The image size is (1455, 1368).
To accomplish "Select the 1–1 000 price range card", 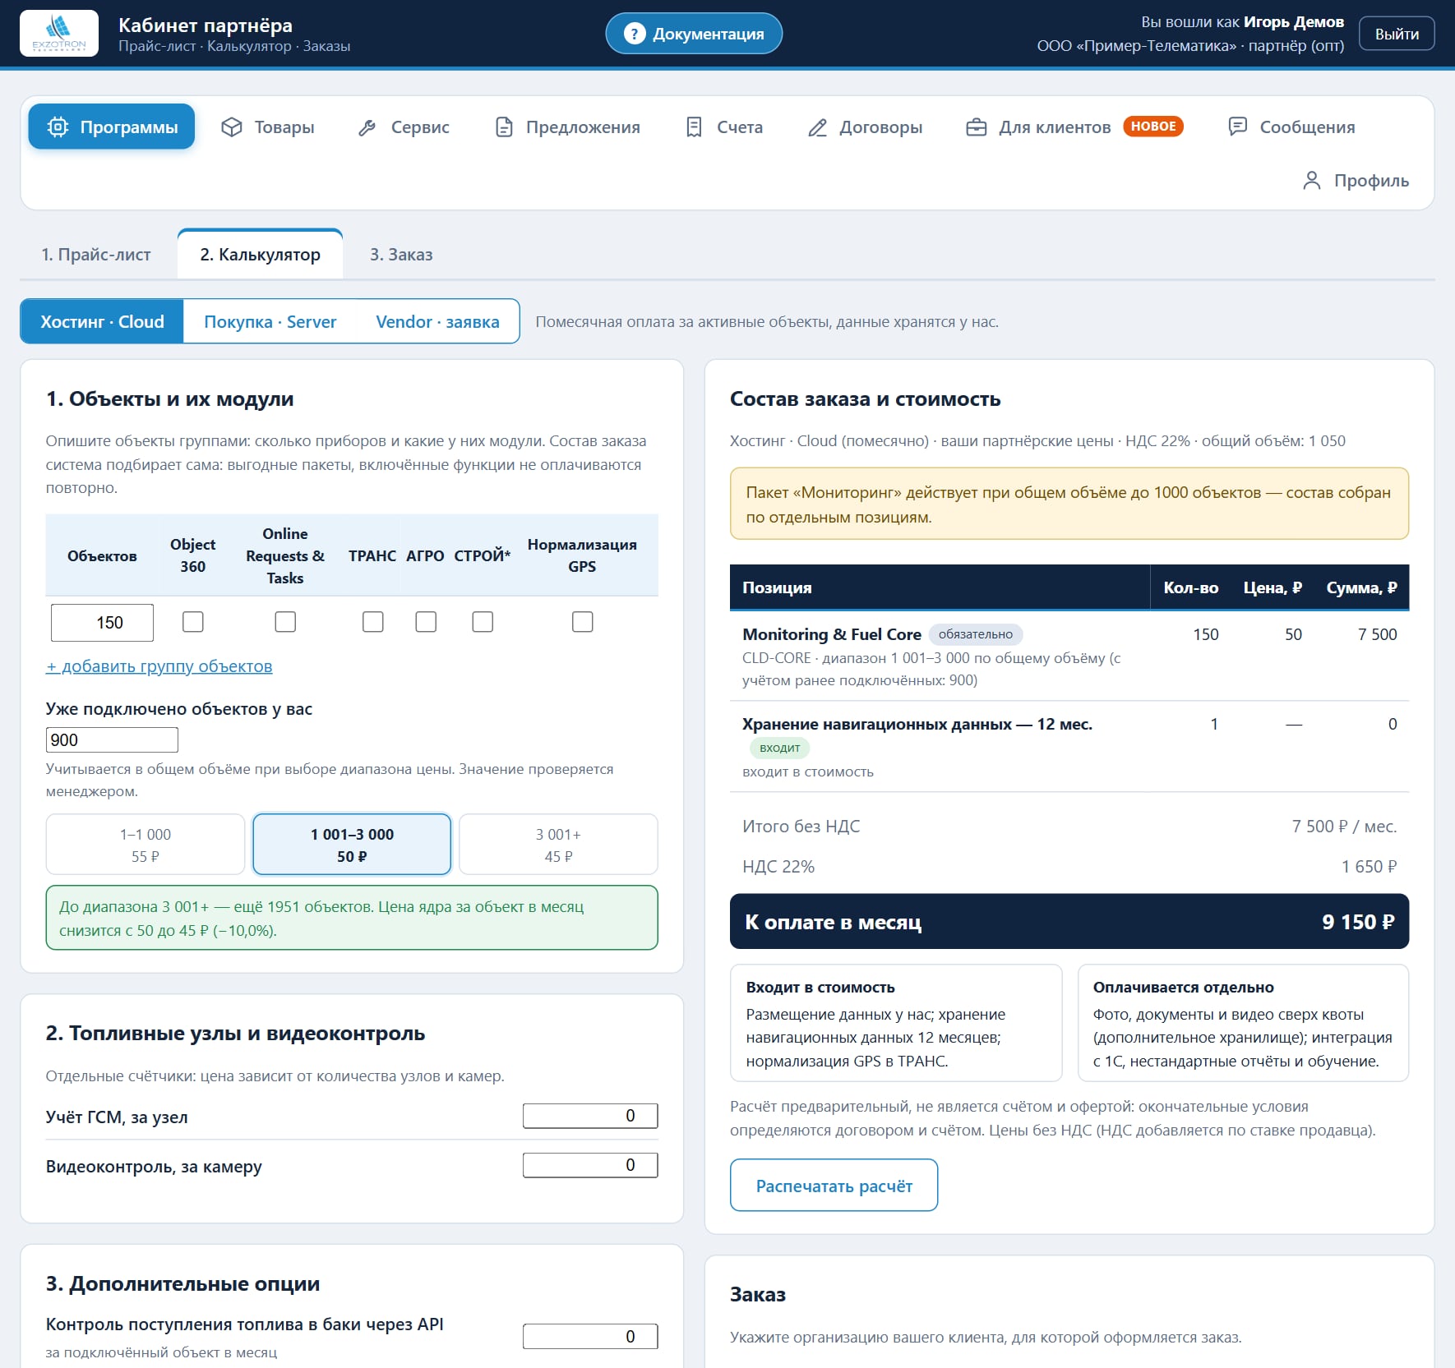I will [x=145, y=845].
